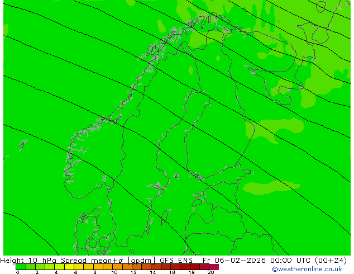Pick the legend swatch starting at label 8

pos(98,267)
